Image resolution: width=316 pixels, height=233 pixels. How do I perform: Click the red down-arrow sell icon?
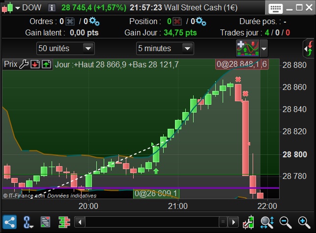35,64
